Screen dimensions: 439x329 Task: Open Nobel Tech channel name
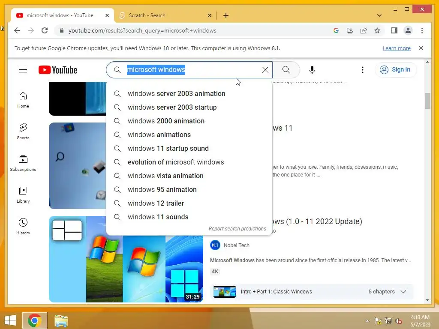(x=236, y=245)
